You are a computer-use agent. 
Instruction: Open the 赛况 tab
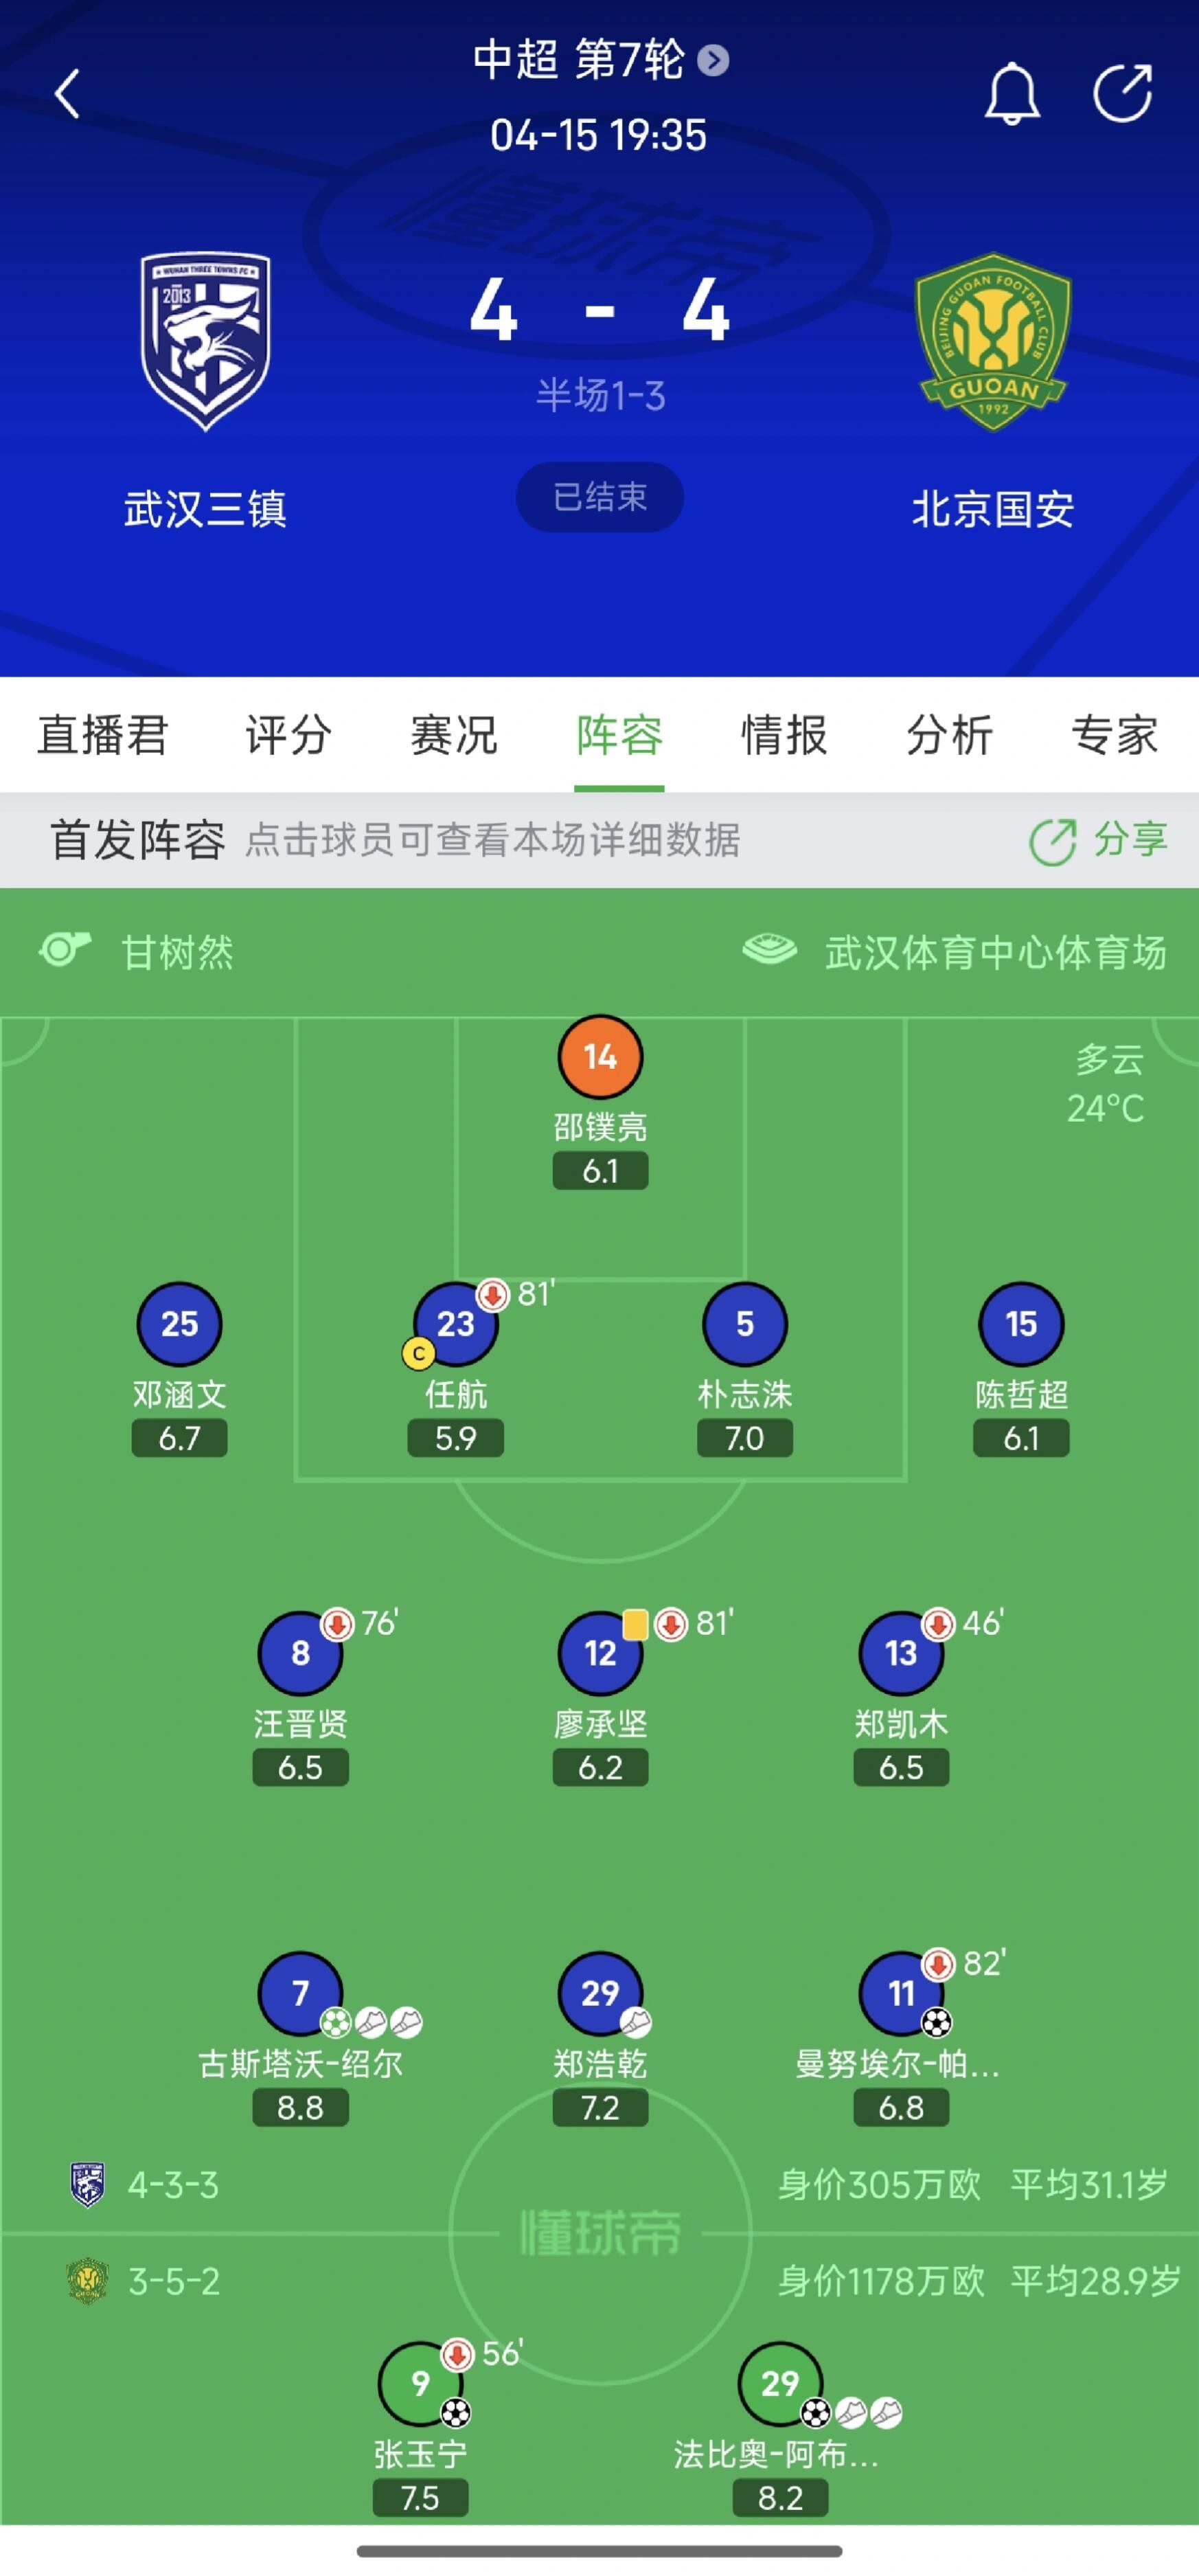(x=454, y=735)
